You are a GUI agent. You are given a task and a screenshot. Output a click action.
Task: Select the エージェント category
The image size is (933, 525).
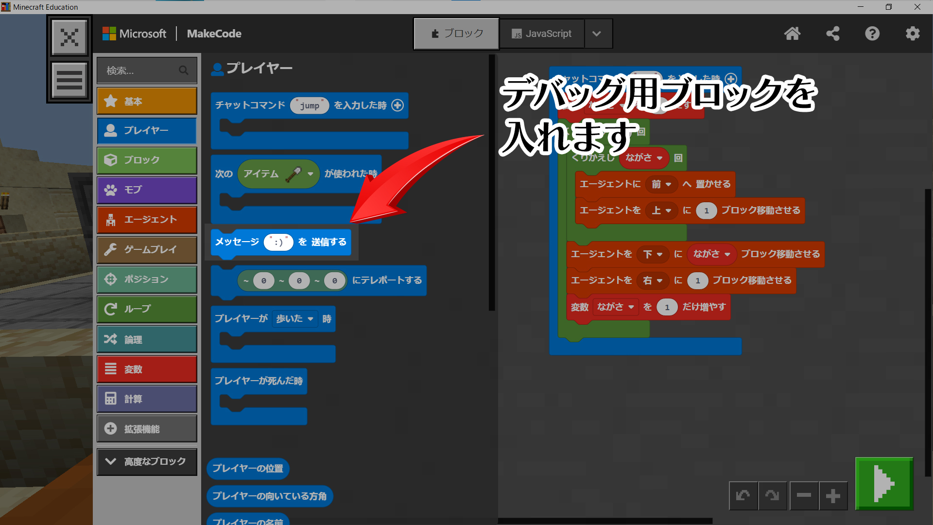coord(147,220)
